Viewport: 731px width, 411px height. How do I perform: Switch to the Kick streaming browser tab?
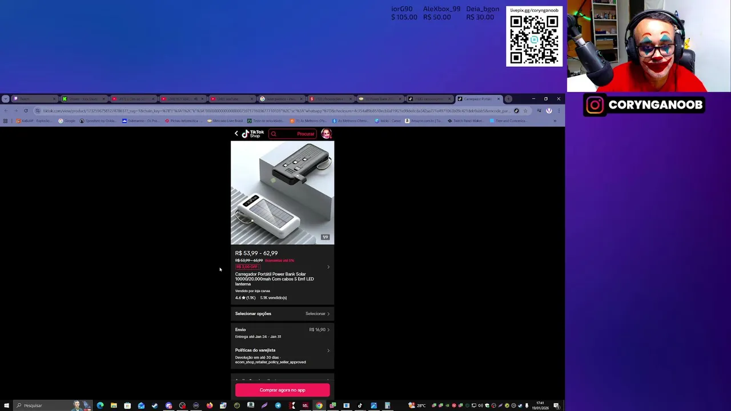coord(83,99)
